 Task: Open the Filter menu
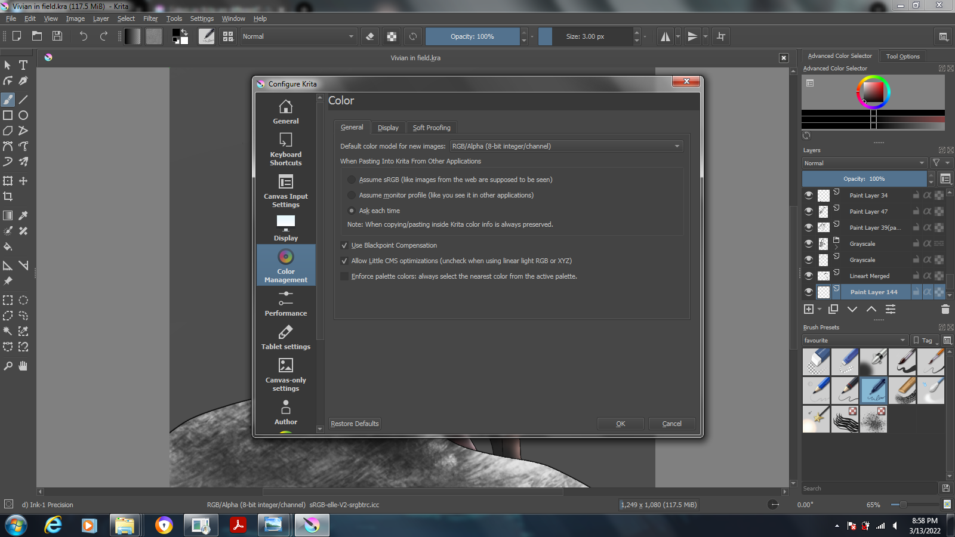point(150,18)
